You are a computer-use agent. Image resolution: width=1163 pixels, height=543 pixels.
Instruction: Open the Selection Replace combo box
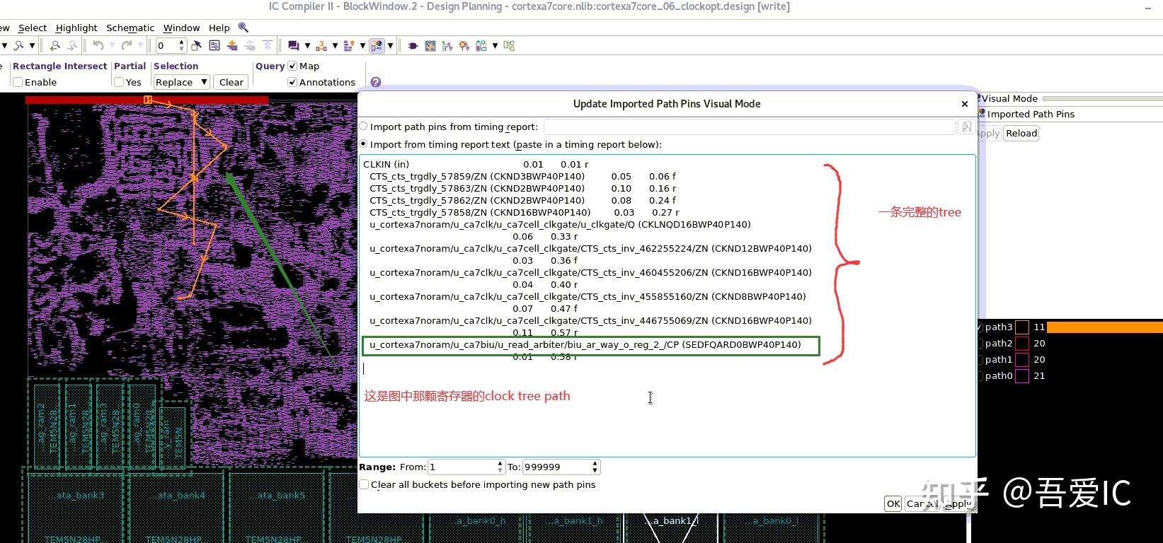click(181, 82)
